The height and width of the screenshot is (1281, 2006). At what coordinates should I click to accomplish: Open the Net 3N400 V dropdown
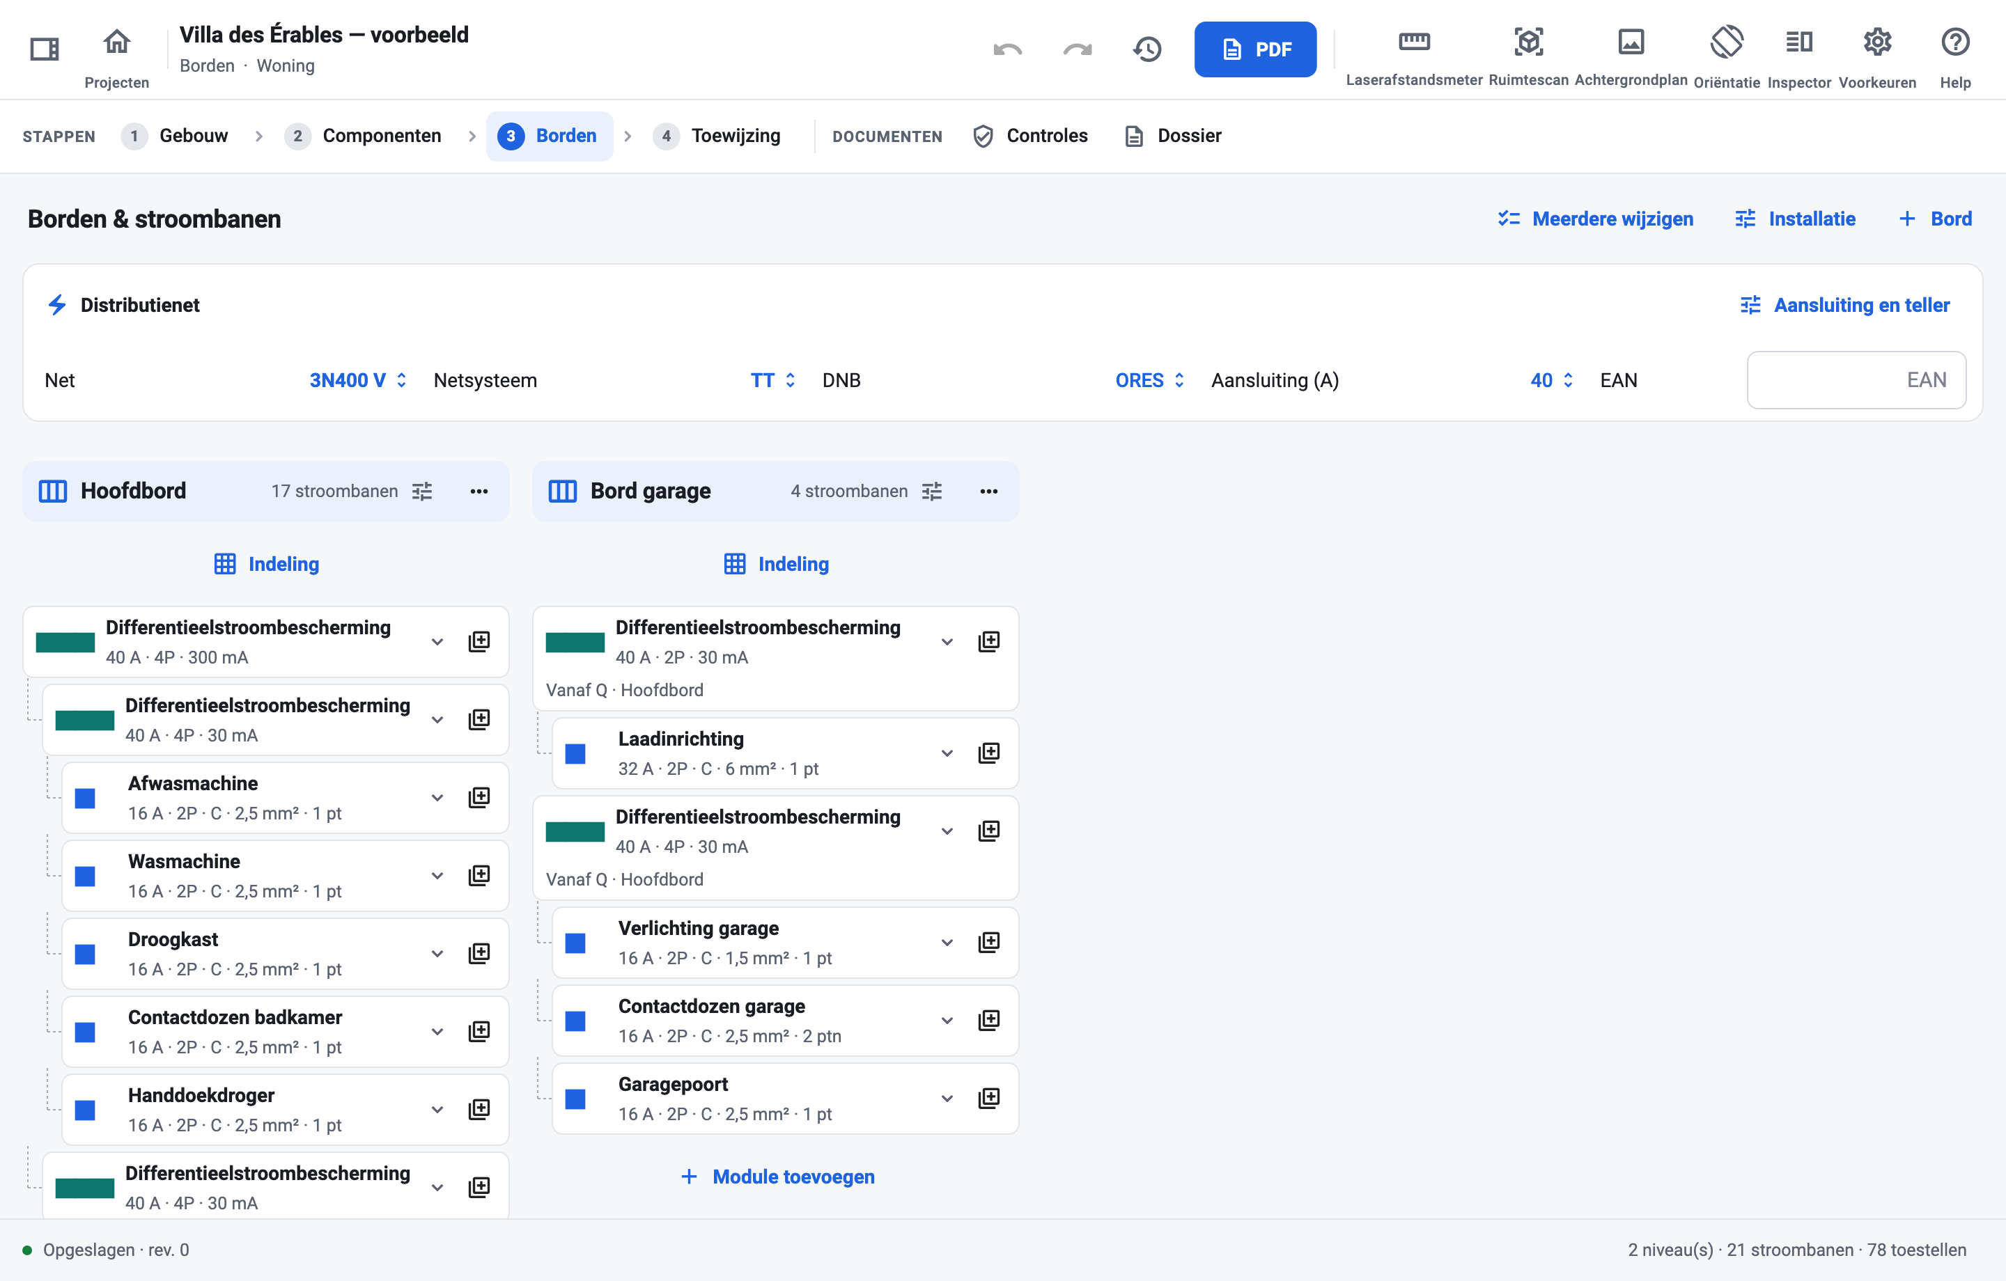point(357,381)
